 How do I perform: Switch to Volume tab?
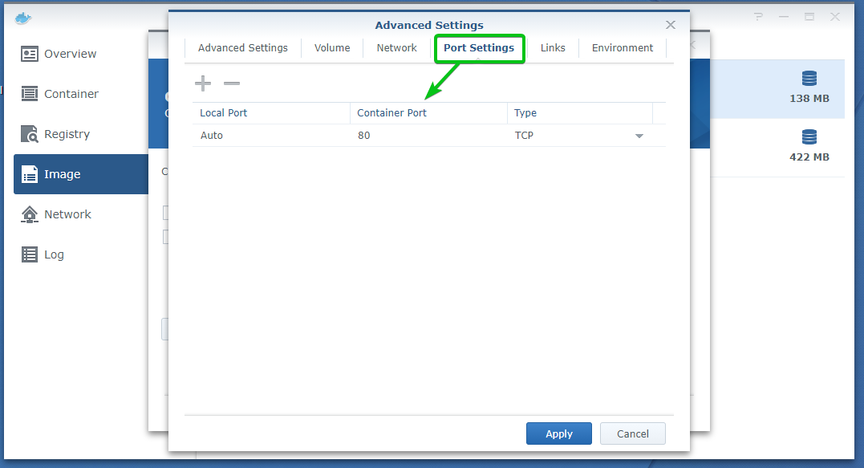pos(332,48)
